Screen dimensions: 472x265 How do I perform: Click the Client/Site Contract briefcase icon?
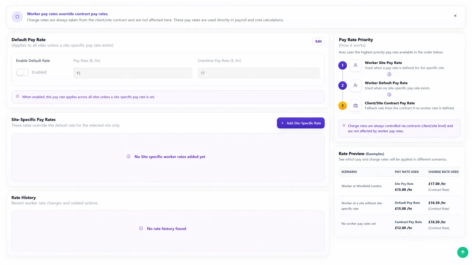coord(355,106)
